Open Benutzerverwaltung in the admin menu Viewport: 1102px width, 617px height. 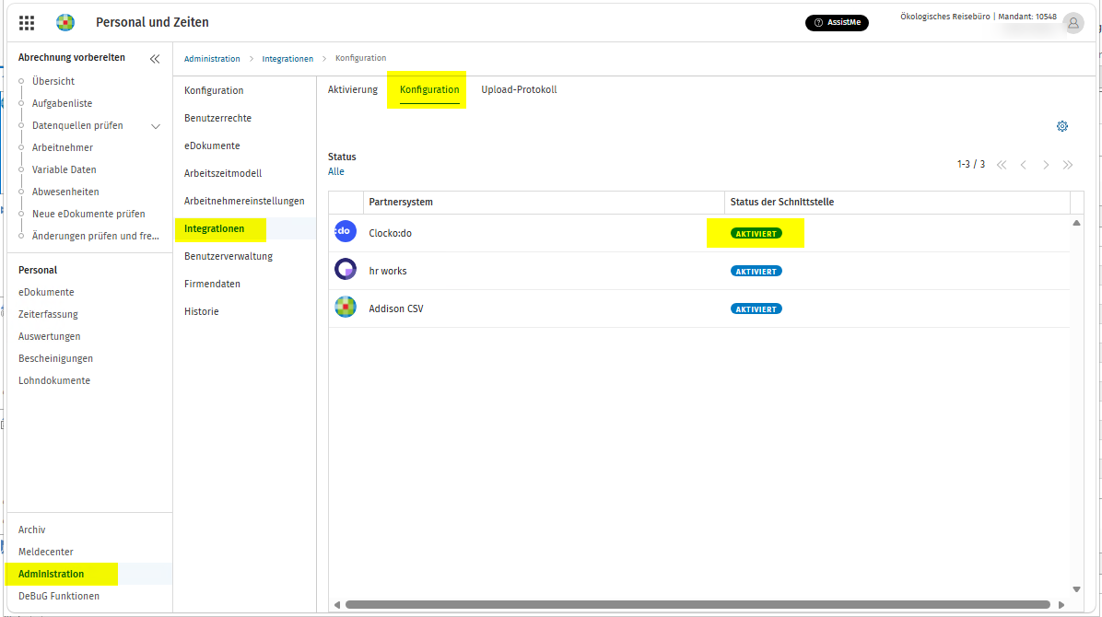click(229, 257)
